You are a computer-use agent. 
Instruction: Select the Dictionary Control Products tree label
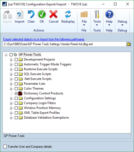43,93
